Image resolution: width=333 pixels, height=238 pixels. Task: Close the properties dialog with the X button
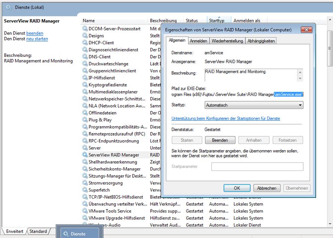pos(306,30)
